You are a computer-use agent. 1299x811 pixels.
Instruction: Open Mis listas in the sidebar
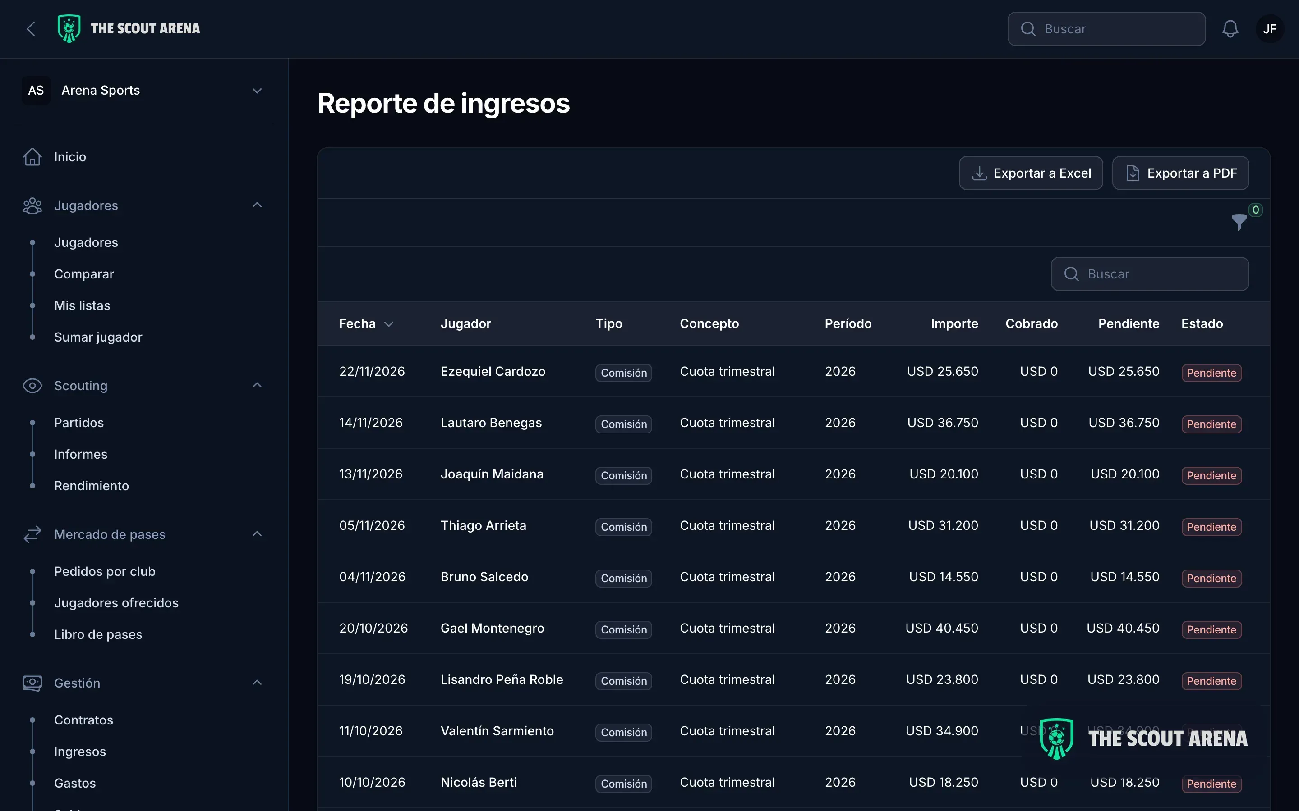(82, 306)
